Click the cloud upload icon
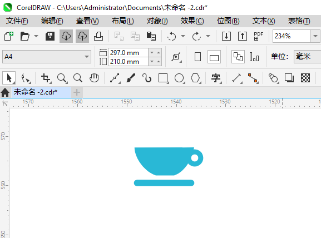Image resolution: width=321 pixels, height=238 pixels. [x=82, y=36]
